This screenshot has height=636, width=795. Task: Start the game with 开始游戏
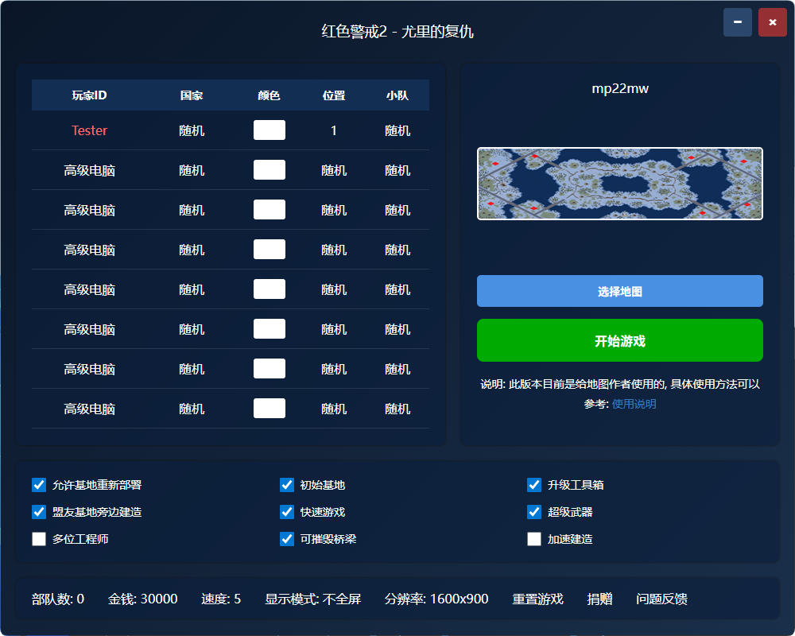pos(619,340)
